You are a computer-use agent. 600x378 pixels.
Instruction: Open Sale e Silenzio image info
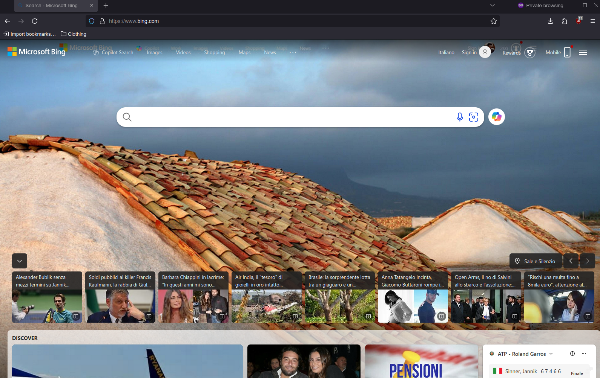point(536,261)
